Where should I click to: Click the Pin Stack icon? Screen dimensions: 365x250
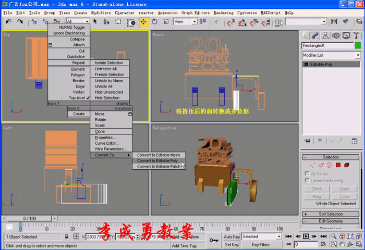pyautogui.click(x=307, y=141)
